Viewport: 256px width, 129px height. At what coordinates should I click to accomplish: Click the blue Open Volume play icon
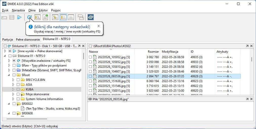coord(19,17)
